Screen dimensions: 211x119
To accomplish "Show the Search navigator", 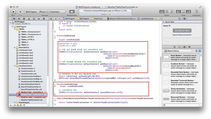I will click(24, 19).
